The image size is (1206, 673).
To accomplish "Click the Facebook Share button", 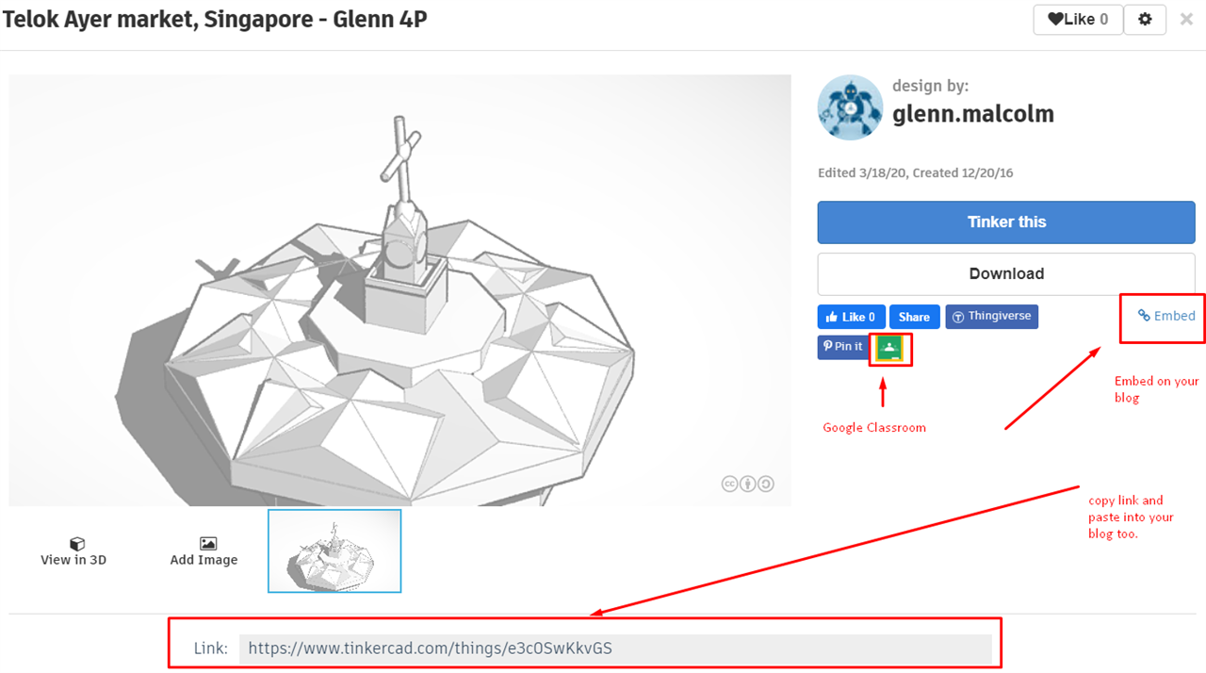I will (914, 317).
